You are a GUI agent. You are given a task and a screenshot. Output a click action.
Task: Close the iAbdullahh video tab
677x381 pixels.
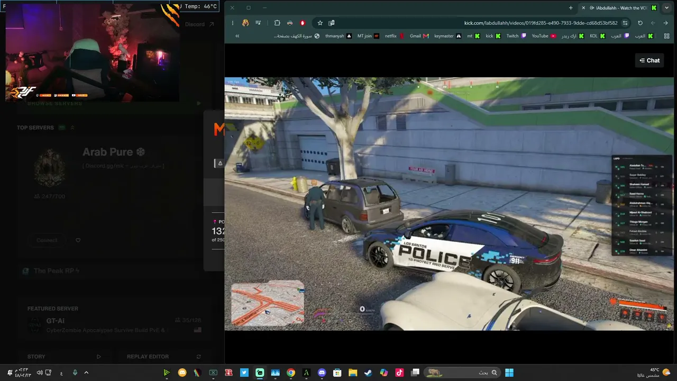[x=584, y=8]
